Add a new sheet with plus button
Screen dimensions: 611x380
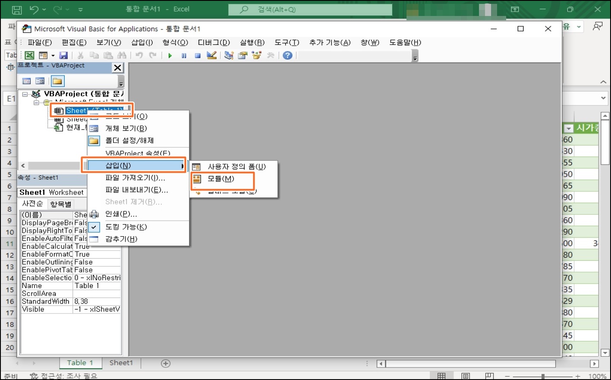tap(166, 363)
